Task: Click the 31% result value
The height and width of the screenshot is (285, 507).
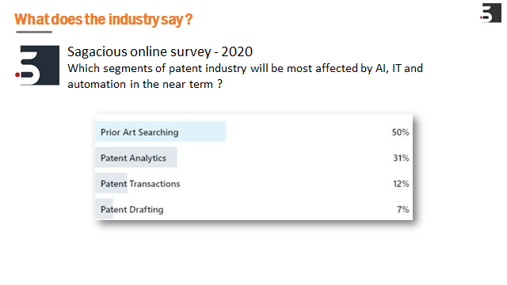Action: pyautogui.click(x=401, y=158)
